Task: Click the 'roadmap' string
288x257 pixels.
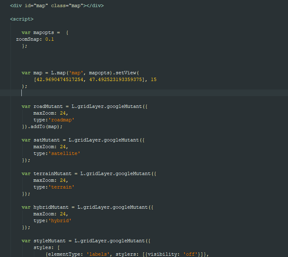Action: tap(62, 120)
